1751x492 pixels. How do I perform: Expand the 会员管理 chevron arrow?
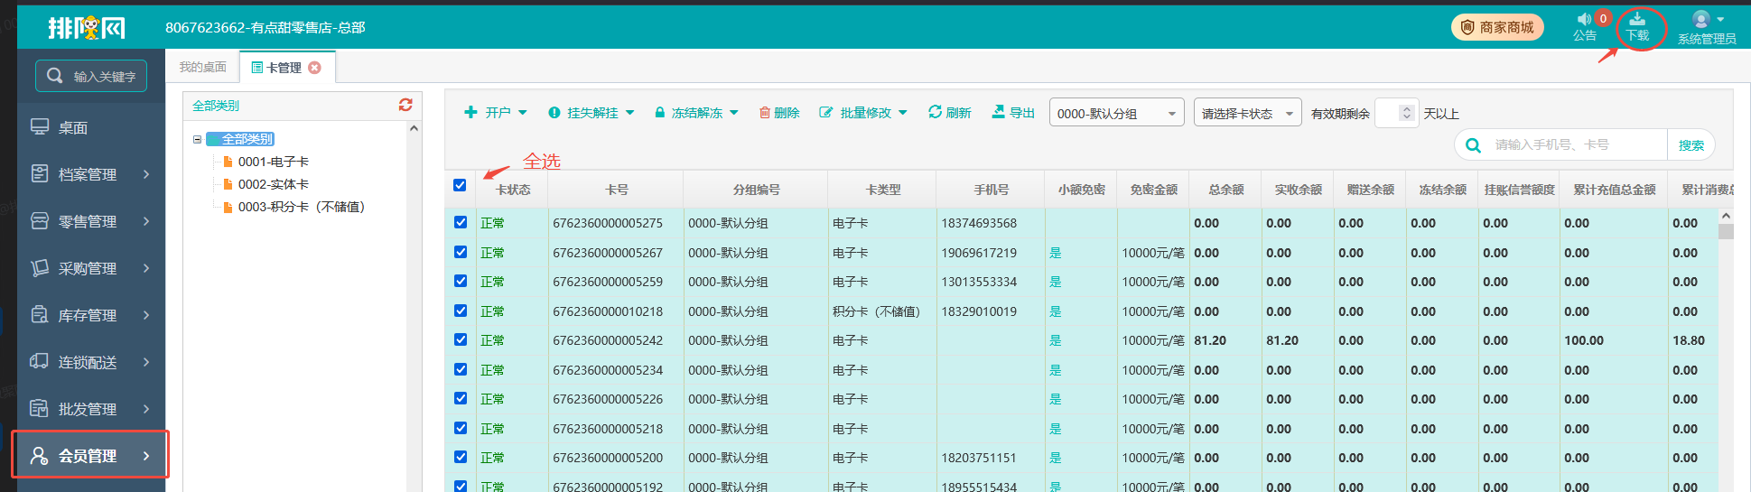pyautogui.click(x=146, y=456)
